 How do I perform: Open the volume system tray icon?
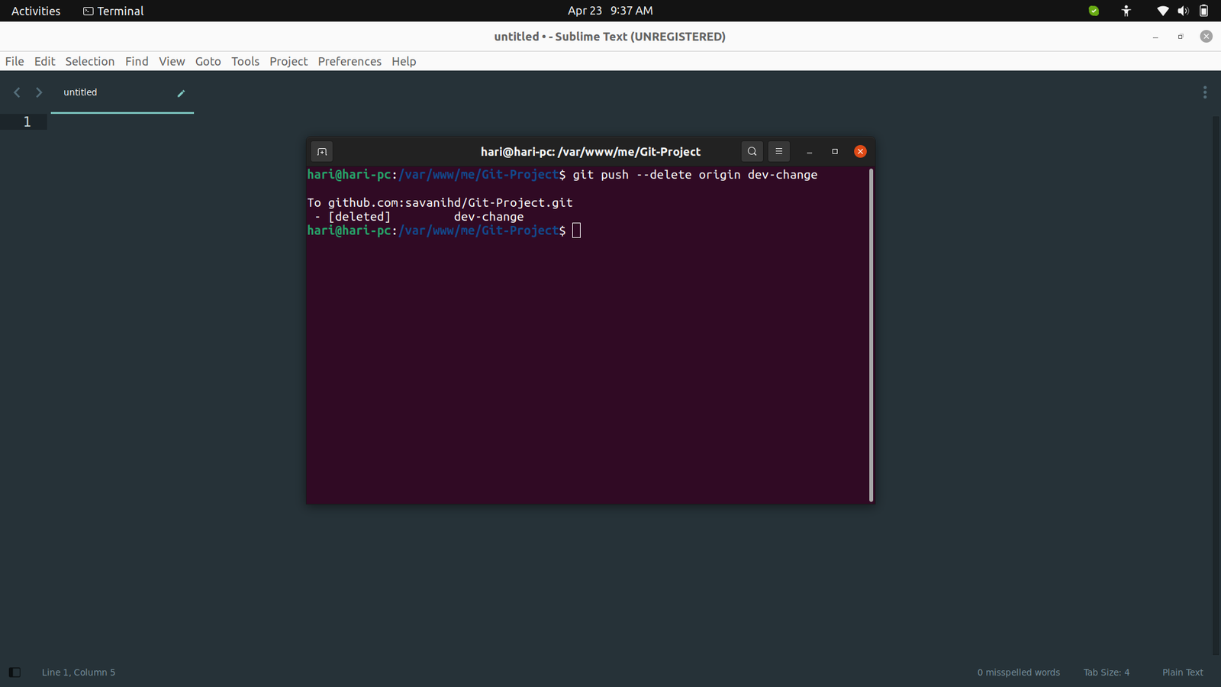click(x=1183, y=11)
